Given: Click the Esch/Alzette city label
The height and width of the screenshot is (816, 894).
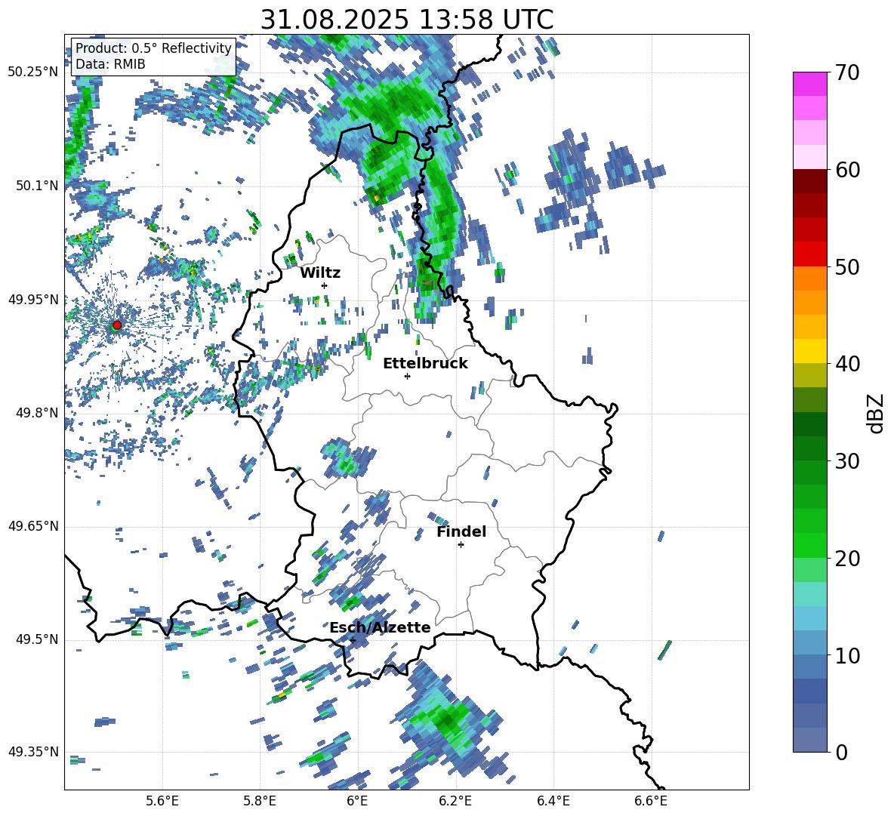Looking at the screenshot, I should click(380, 627).
